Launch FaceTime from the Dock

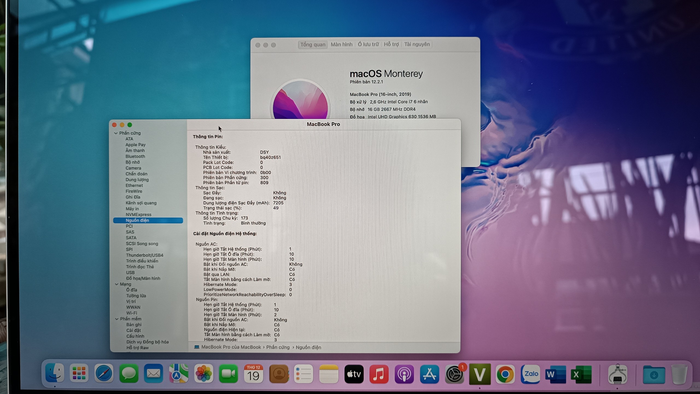(x=228, y=373)
